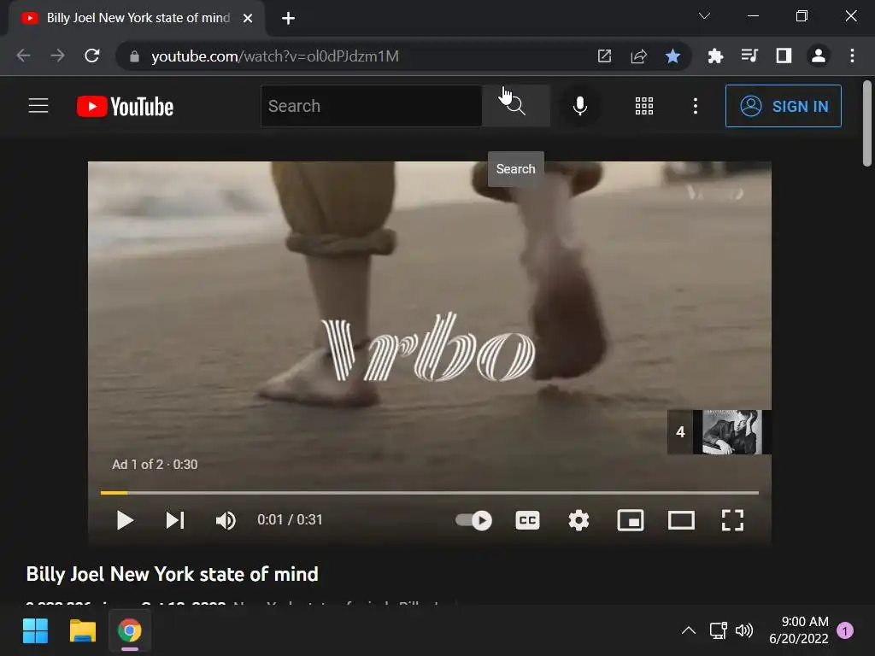Image resolution: width=875 pixels, height=656 pixels.
Task: Click video title Billy Joel New York state of mind
Action: point(173,574)
